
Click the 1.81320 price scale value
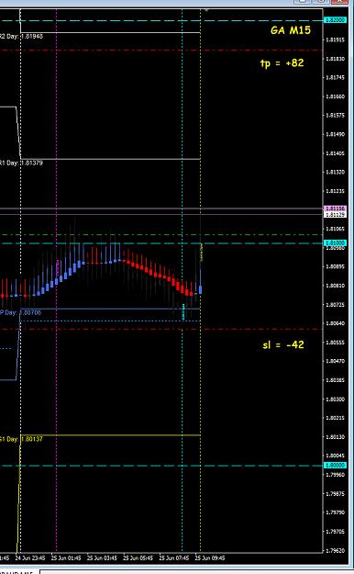[336, 172]
